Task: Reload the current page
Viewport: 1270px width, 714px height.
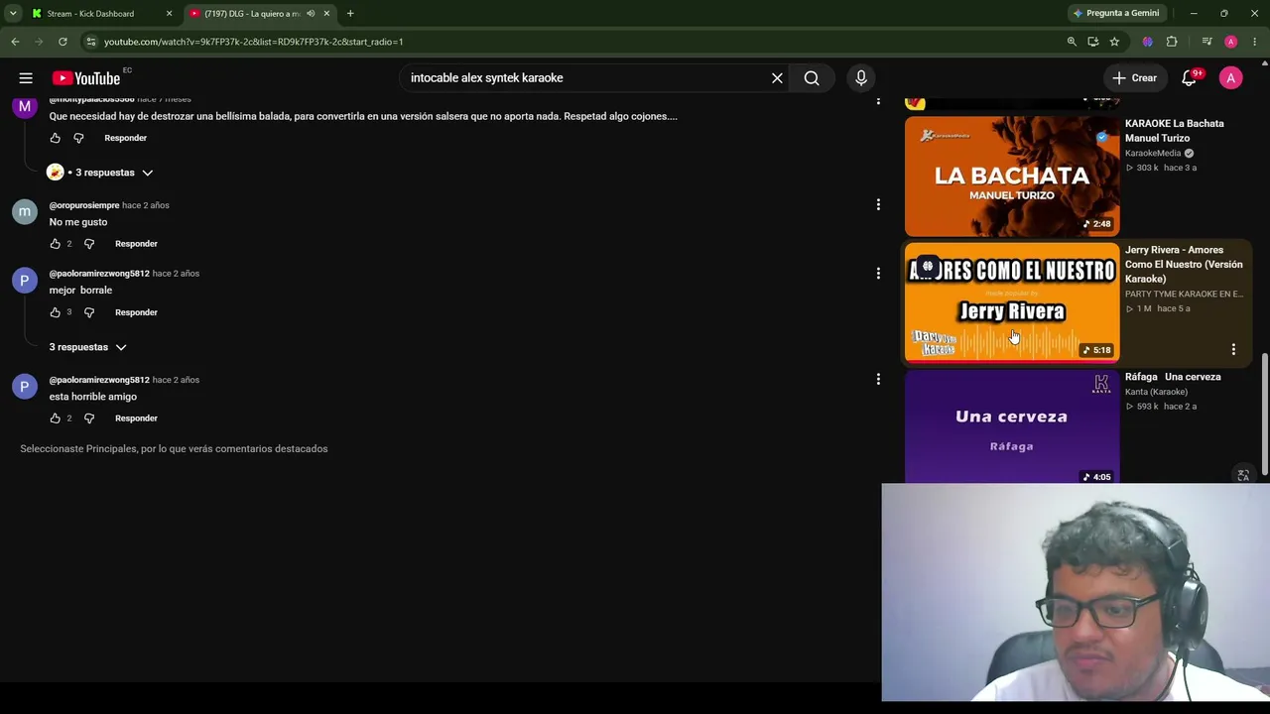Action: click(63, 42)
